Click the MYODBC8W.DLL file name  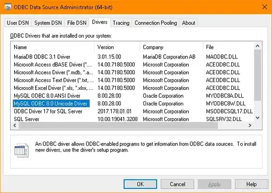pyautogui.click(x=226, y=104)
